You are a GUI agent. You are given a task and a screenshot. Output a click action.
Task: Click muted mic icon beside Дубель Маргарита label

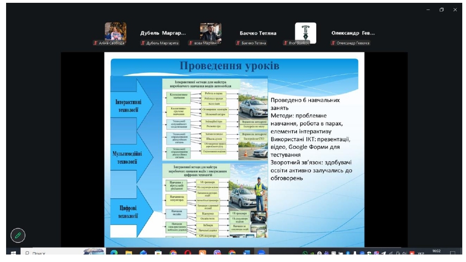click(x=143, y=43)
